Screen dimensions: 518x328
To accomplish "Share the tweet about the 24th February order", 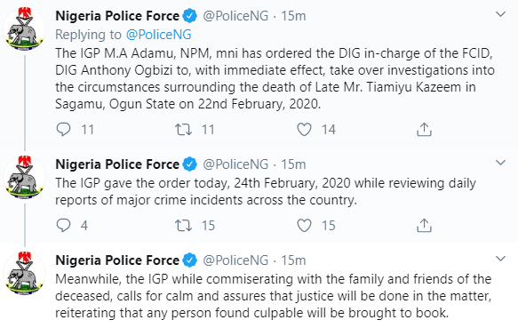I will [x=424, y=225].
